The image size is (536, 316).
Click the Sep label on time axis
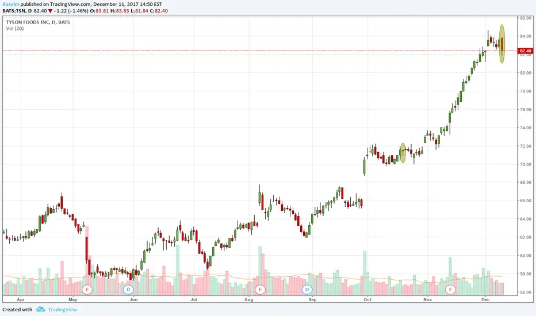(312, 299)
